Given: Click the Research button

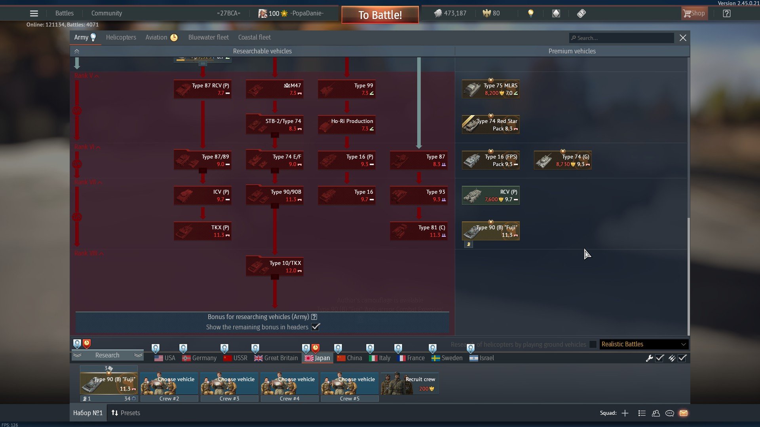Looking at the screenshot, I should (x=107, y=355).
